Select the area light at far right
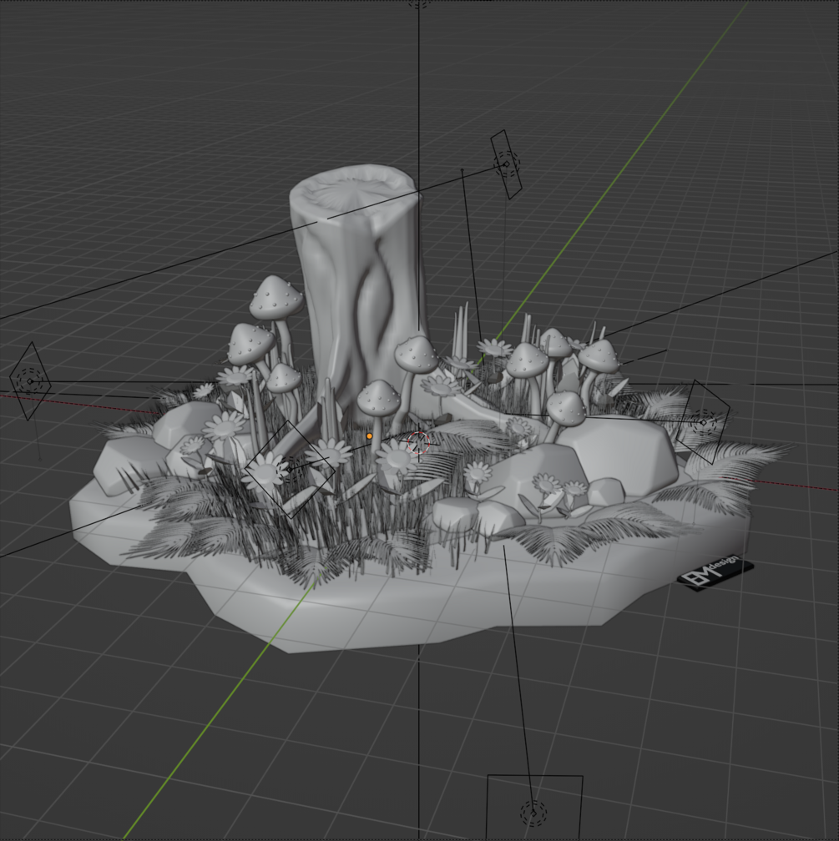The height and width of the screenshot is (841, 839). pyautogui.click(x=703, y=422)
